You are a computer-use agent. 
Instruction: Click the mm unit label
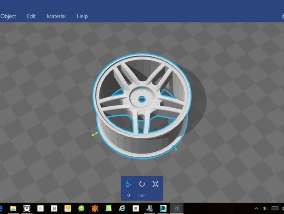[142, 195]
